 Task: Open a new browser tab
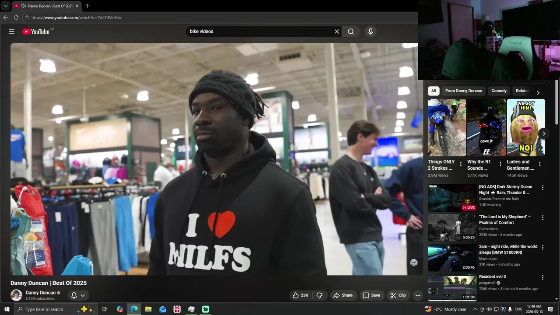87,6
